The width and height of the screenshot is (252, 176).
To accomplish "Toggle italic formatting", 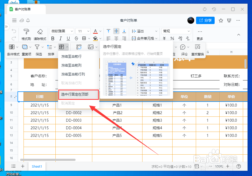I will pyautogui.click(x=60, y=38).
